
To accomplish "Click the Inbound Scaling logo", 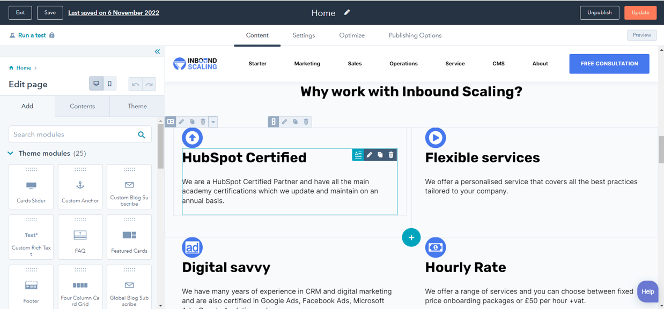I will (x=195, y=63).
